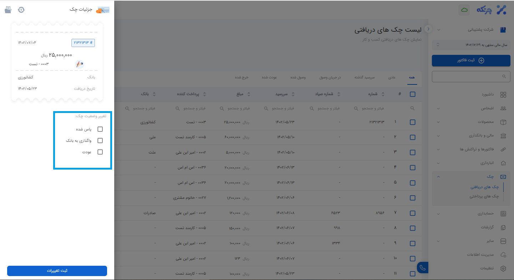This screenshot has height=280, width=514.
Task: Switch to the همه tab
Action: pos(412,77)
